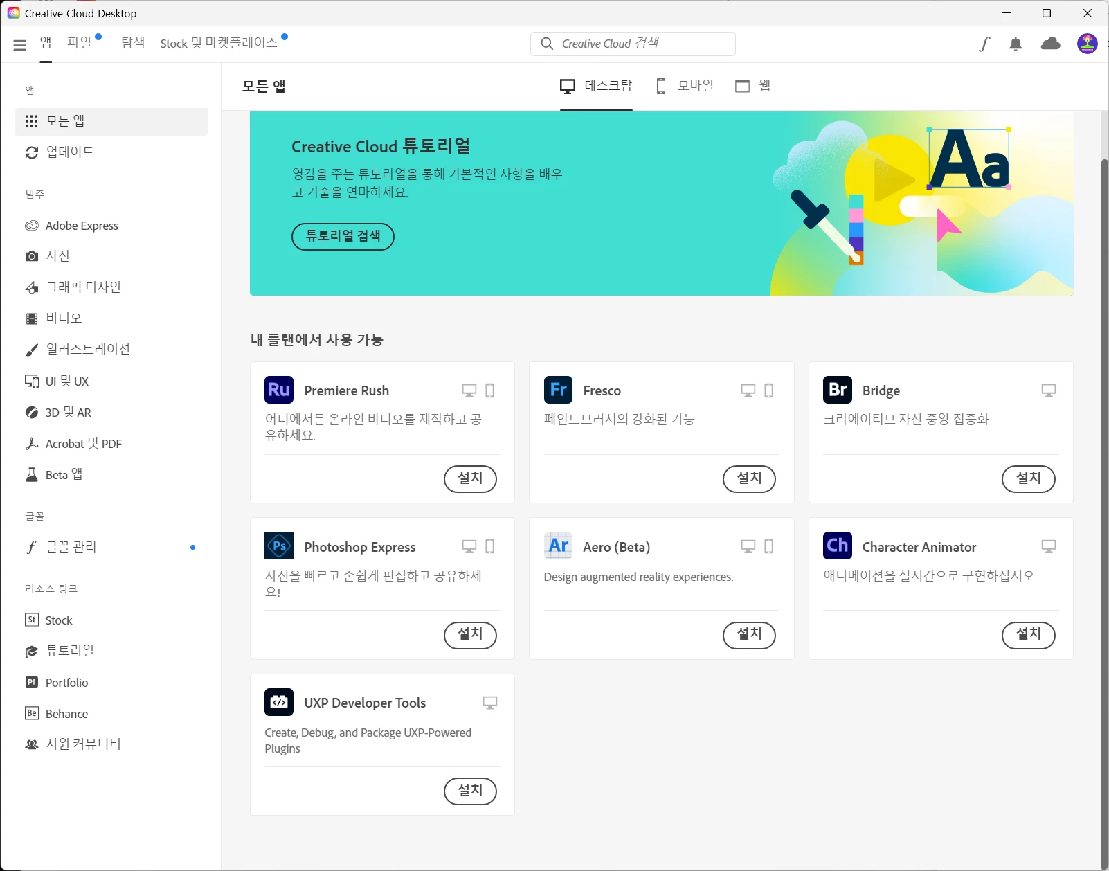
Task: Open the 지원 커뮤니티 link
Action: click(x=111, y=744)
